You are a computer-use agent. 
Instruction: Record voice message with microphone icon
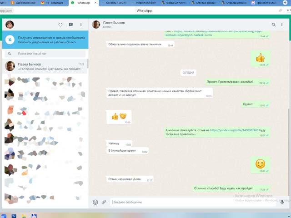pyautogui.click(x=282, y=202)
